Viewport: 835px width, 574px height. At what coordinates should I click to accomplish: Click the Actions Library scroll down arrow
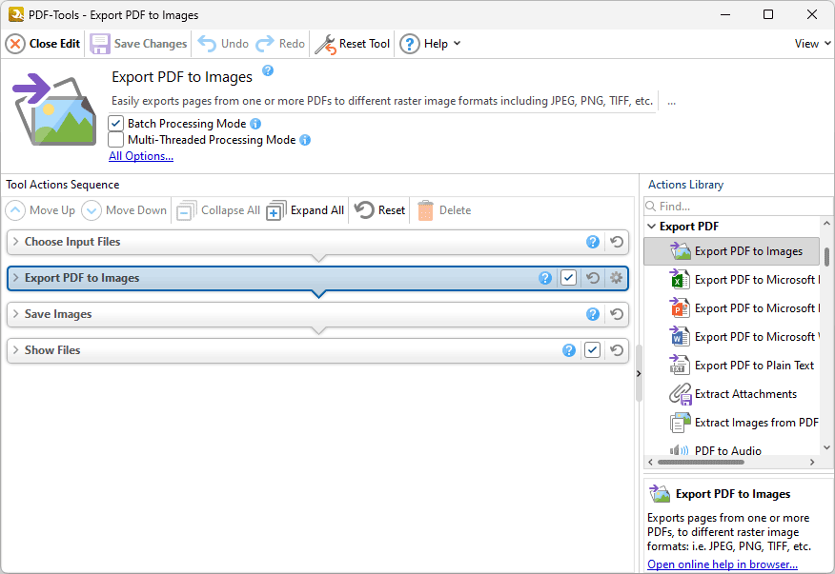pyautogui.click(x=827, y=448)
